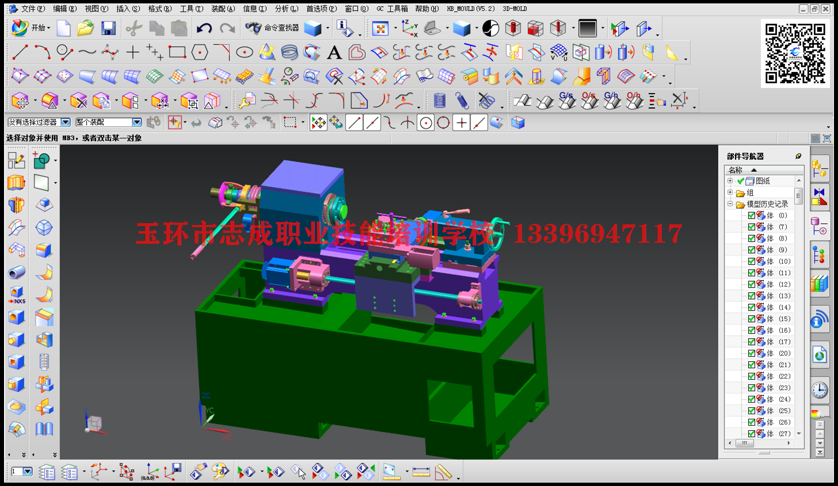Open the library books icon in right sidebar
This screenshot has width=838, height=486.
coord(819,284)
